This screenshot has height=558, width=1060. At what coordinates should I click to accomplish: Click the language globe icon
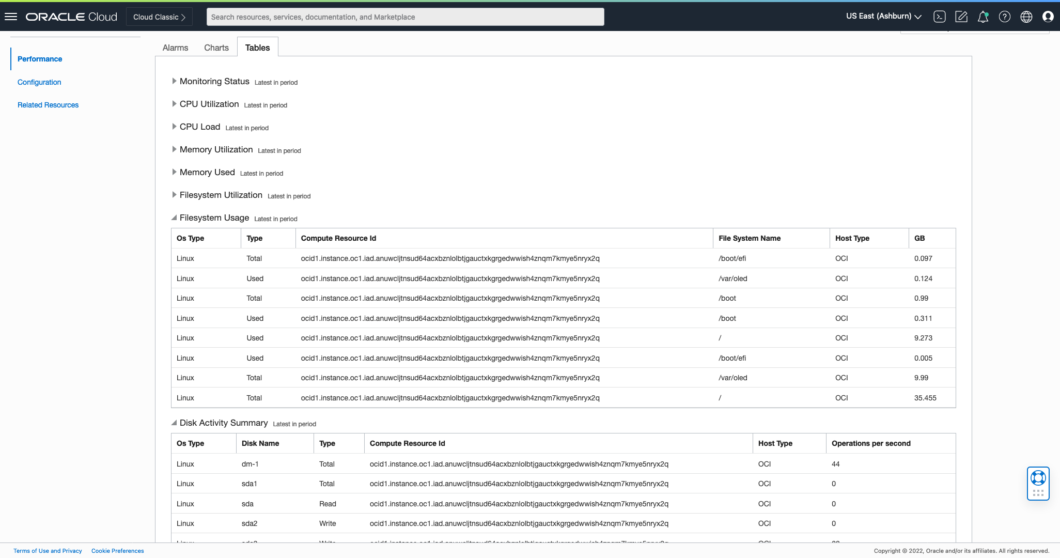point(1026,17)
